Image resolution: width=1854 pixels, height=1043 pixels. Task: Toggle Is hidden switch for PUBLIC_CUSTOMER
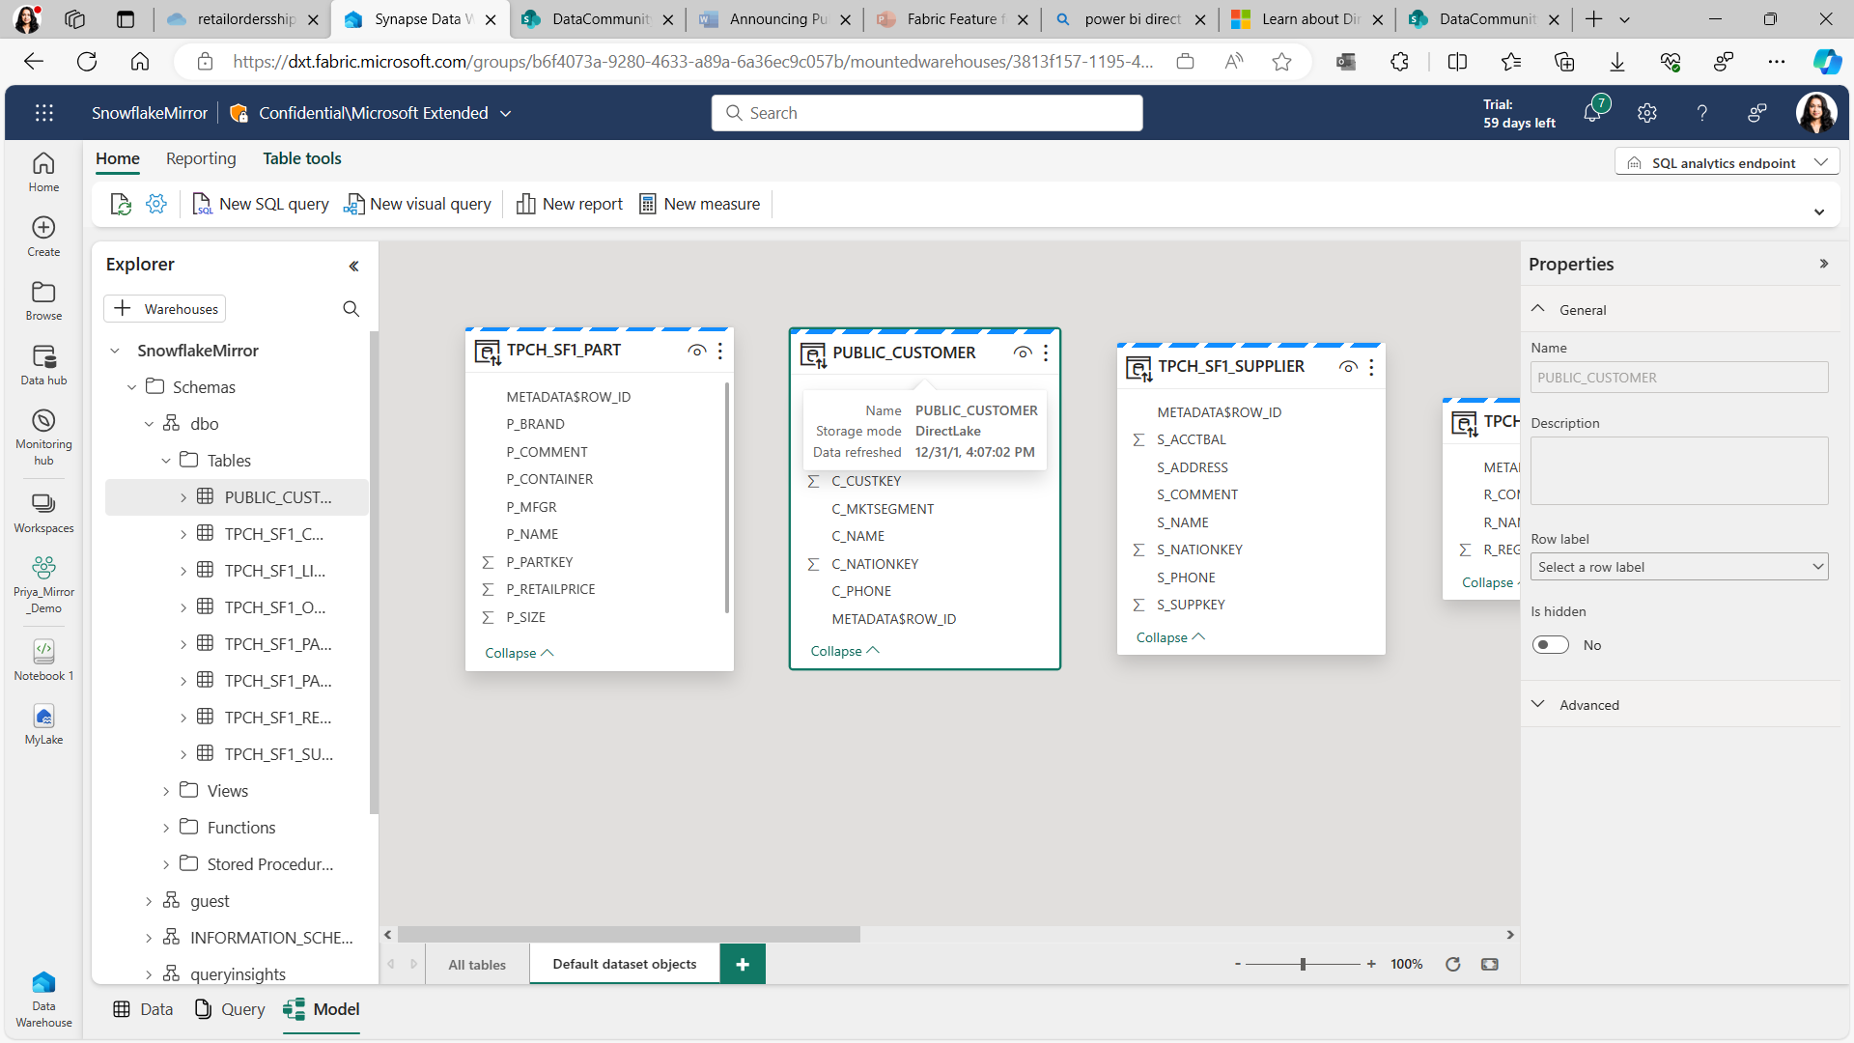click(x=1550, y=644)
